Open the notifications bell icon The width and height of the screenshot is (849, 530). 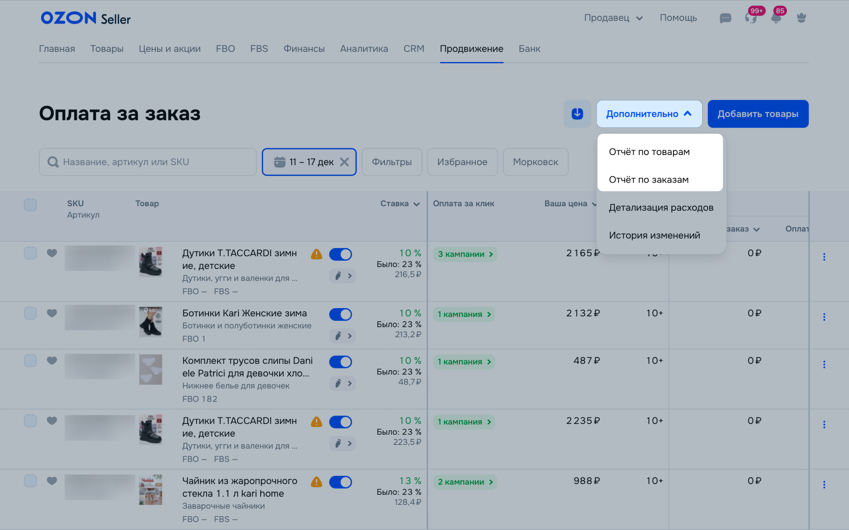pos(776,18)
